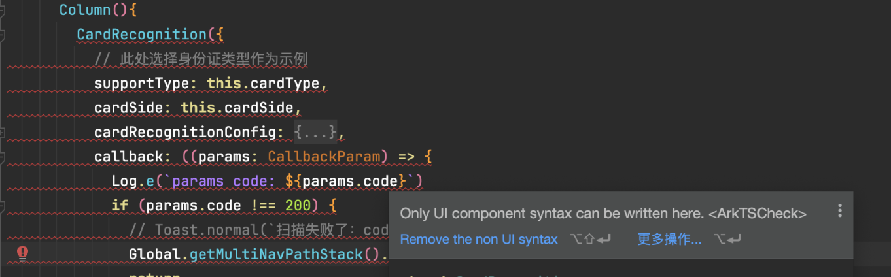Open the 更多操作... link in tooltip
The height and width of the screenshot is (277, 891).
click(669, 240)
